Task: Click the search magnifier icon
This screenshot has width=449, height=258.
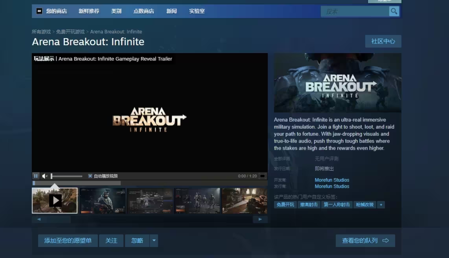Action: point(394,11)
